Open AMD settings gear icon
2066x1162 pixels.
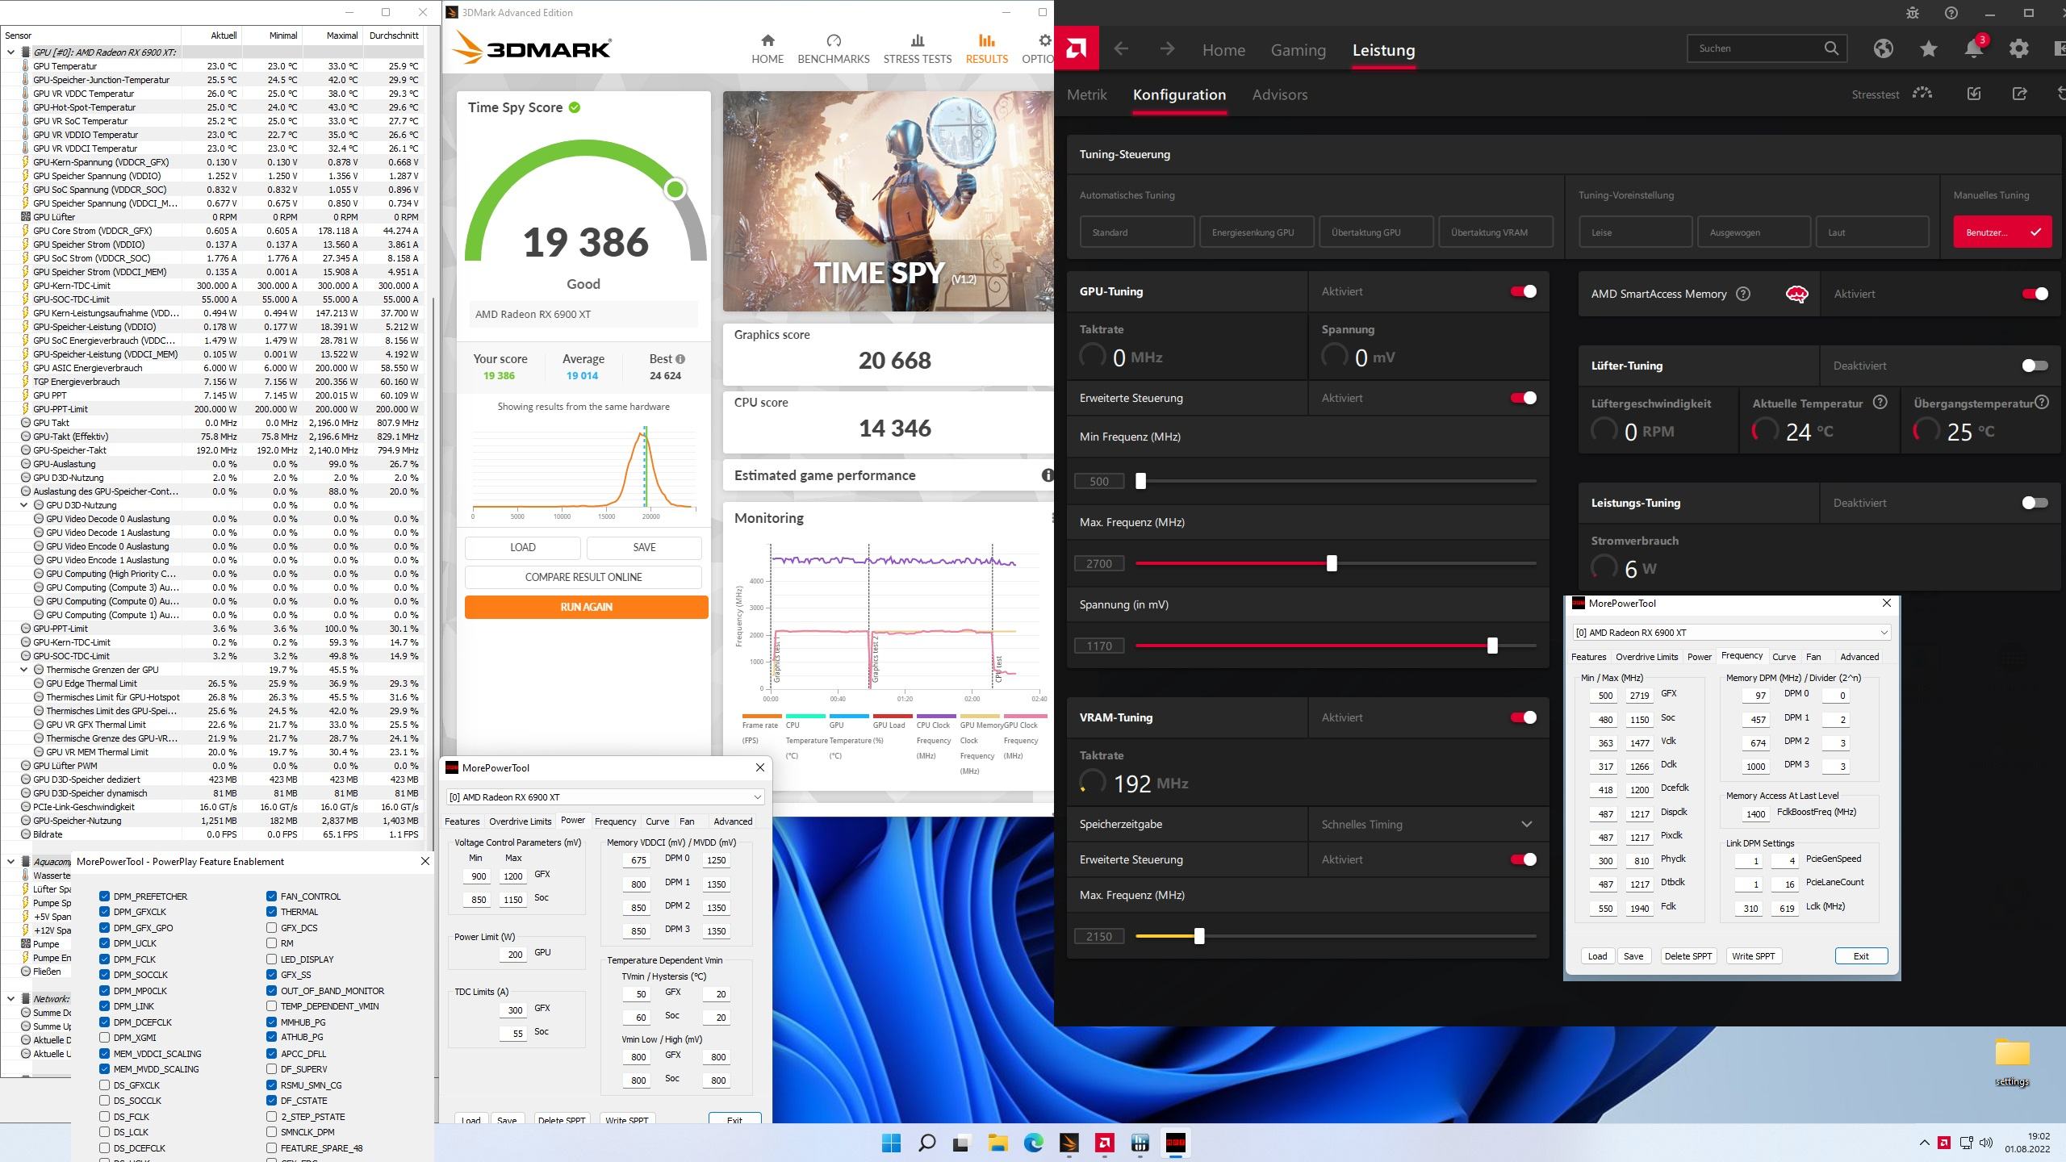2018,49
